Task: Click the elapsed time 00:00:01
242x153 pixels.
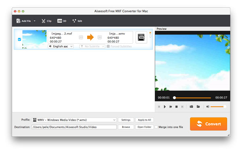Action: pyautogui.click(x=164, y=98)
